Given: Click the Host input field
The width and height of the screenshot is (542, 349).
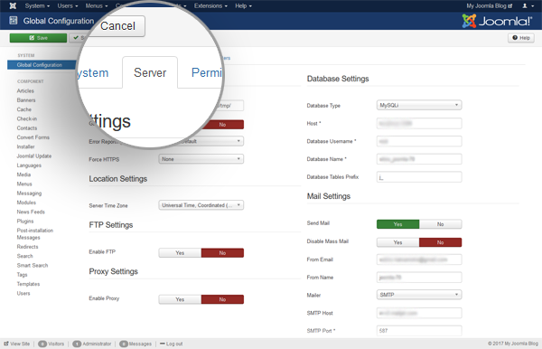Looking at the screenshot, I should [x=419, y=124].
